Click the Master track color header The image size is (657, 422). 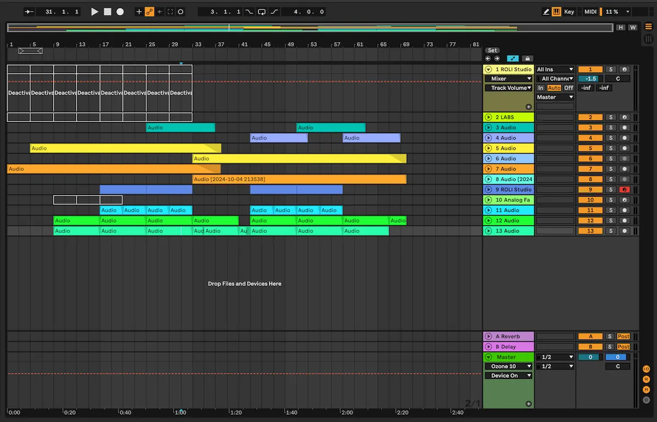coord(508,357)
